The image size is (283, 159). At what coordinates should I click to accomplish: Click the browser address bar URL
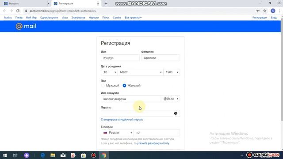(63, 11)
